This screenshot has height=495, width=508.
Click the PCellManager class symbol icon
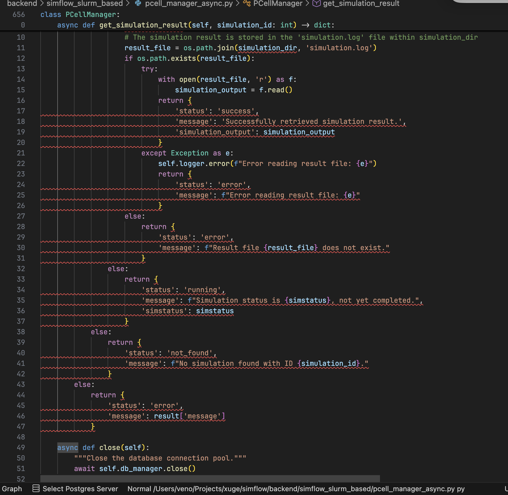pyautogui.click(x=247, y=3)
